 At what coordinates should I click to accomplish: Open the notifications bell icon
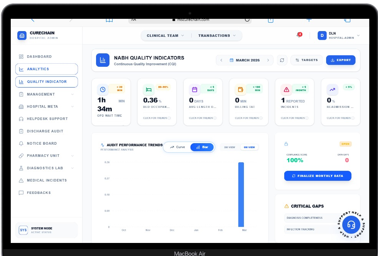pos(299,35)
